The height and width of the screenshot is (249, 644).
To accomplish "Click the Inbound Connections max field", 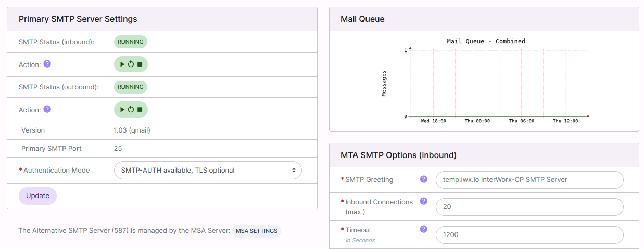I will (x=529, y=206).
